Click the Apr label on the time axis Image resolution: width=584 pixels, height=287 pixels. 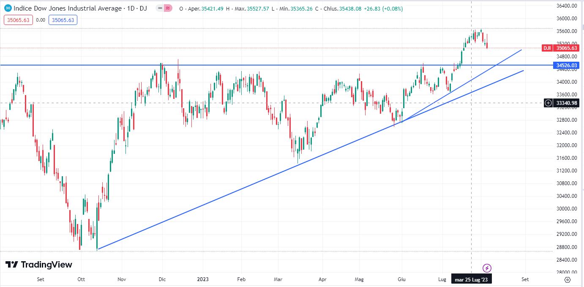pyautogui.click(x=323, y=279)
